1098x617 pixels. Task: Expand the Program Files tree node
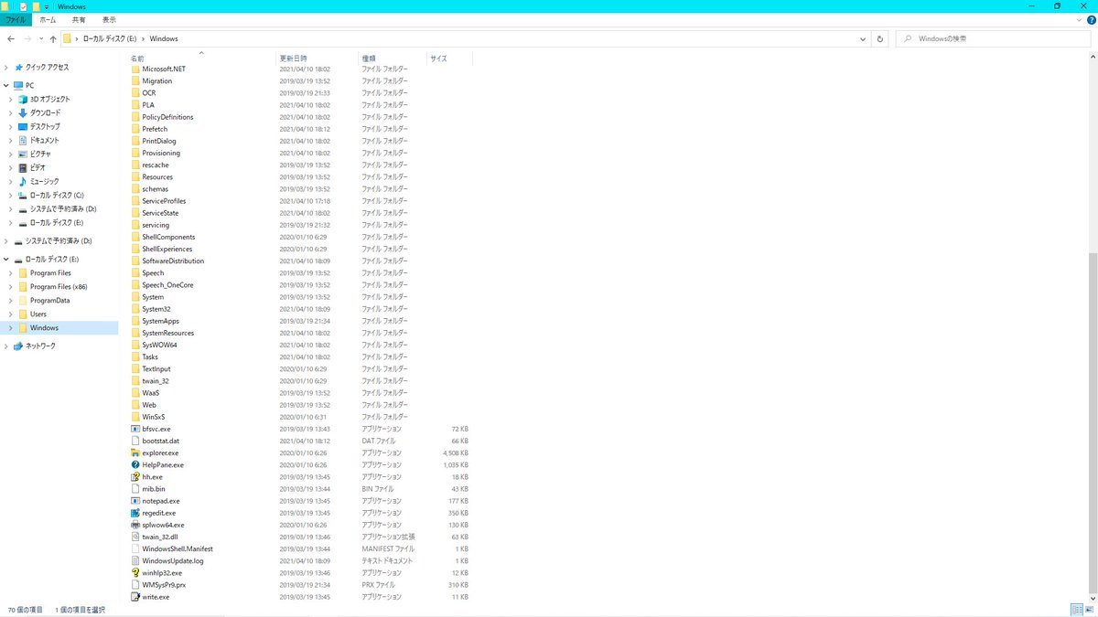(11, 273)
